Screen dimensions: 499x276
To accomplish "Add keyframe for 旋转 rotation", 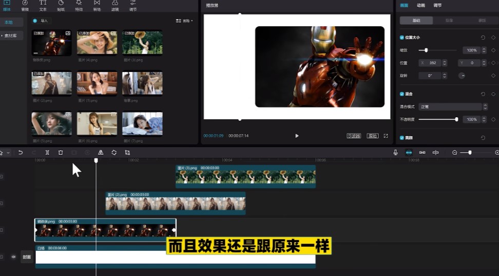I will pyautogui.click(x=493, y=76).
